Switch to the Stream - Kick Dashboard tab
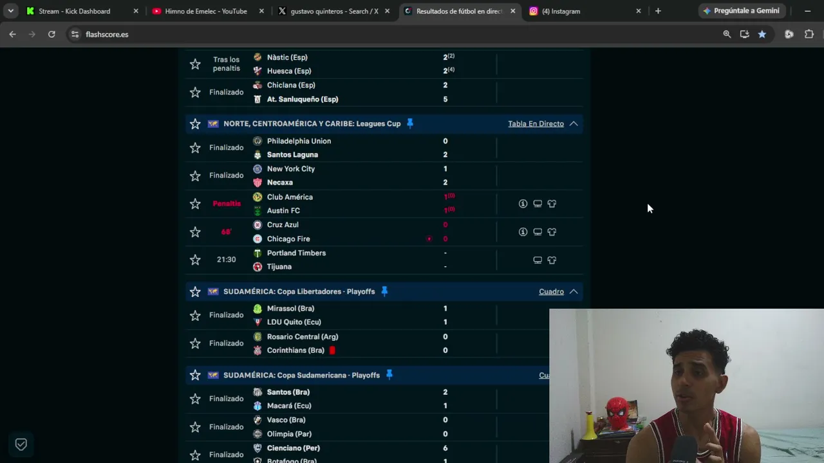 pyautogui.click(x=81, y=11)
